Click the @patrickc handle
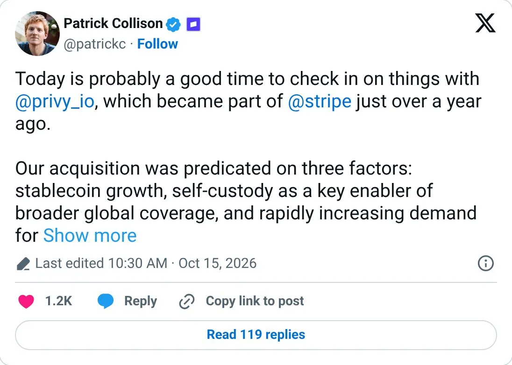512x365 pixels. point(95,44)
